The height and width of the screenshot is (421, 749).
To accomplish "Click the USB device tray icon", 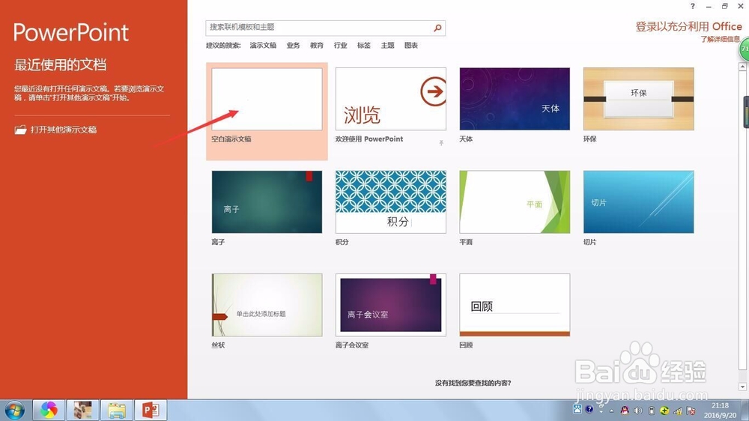I will pyautogui.click(x=652, y=411).
